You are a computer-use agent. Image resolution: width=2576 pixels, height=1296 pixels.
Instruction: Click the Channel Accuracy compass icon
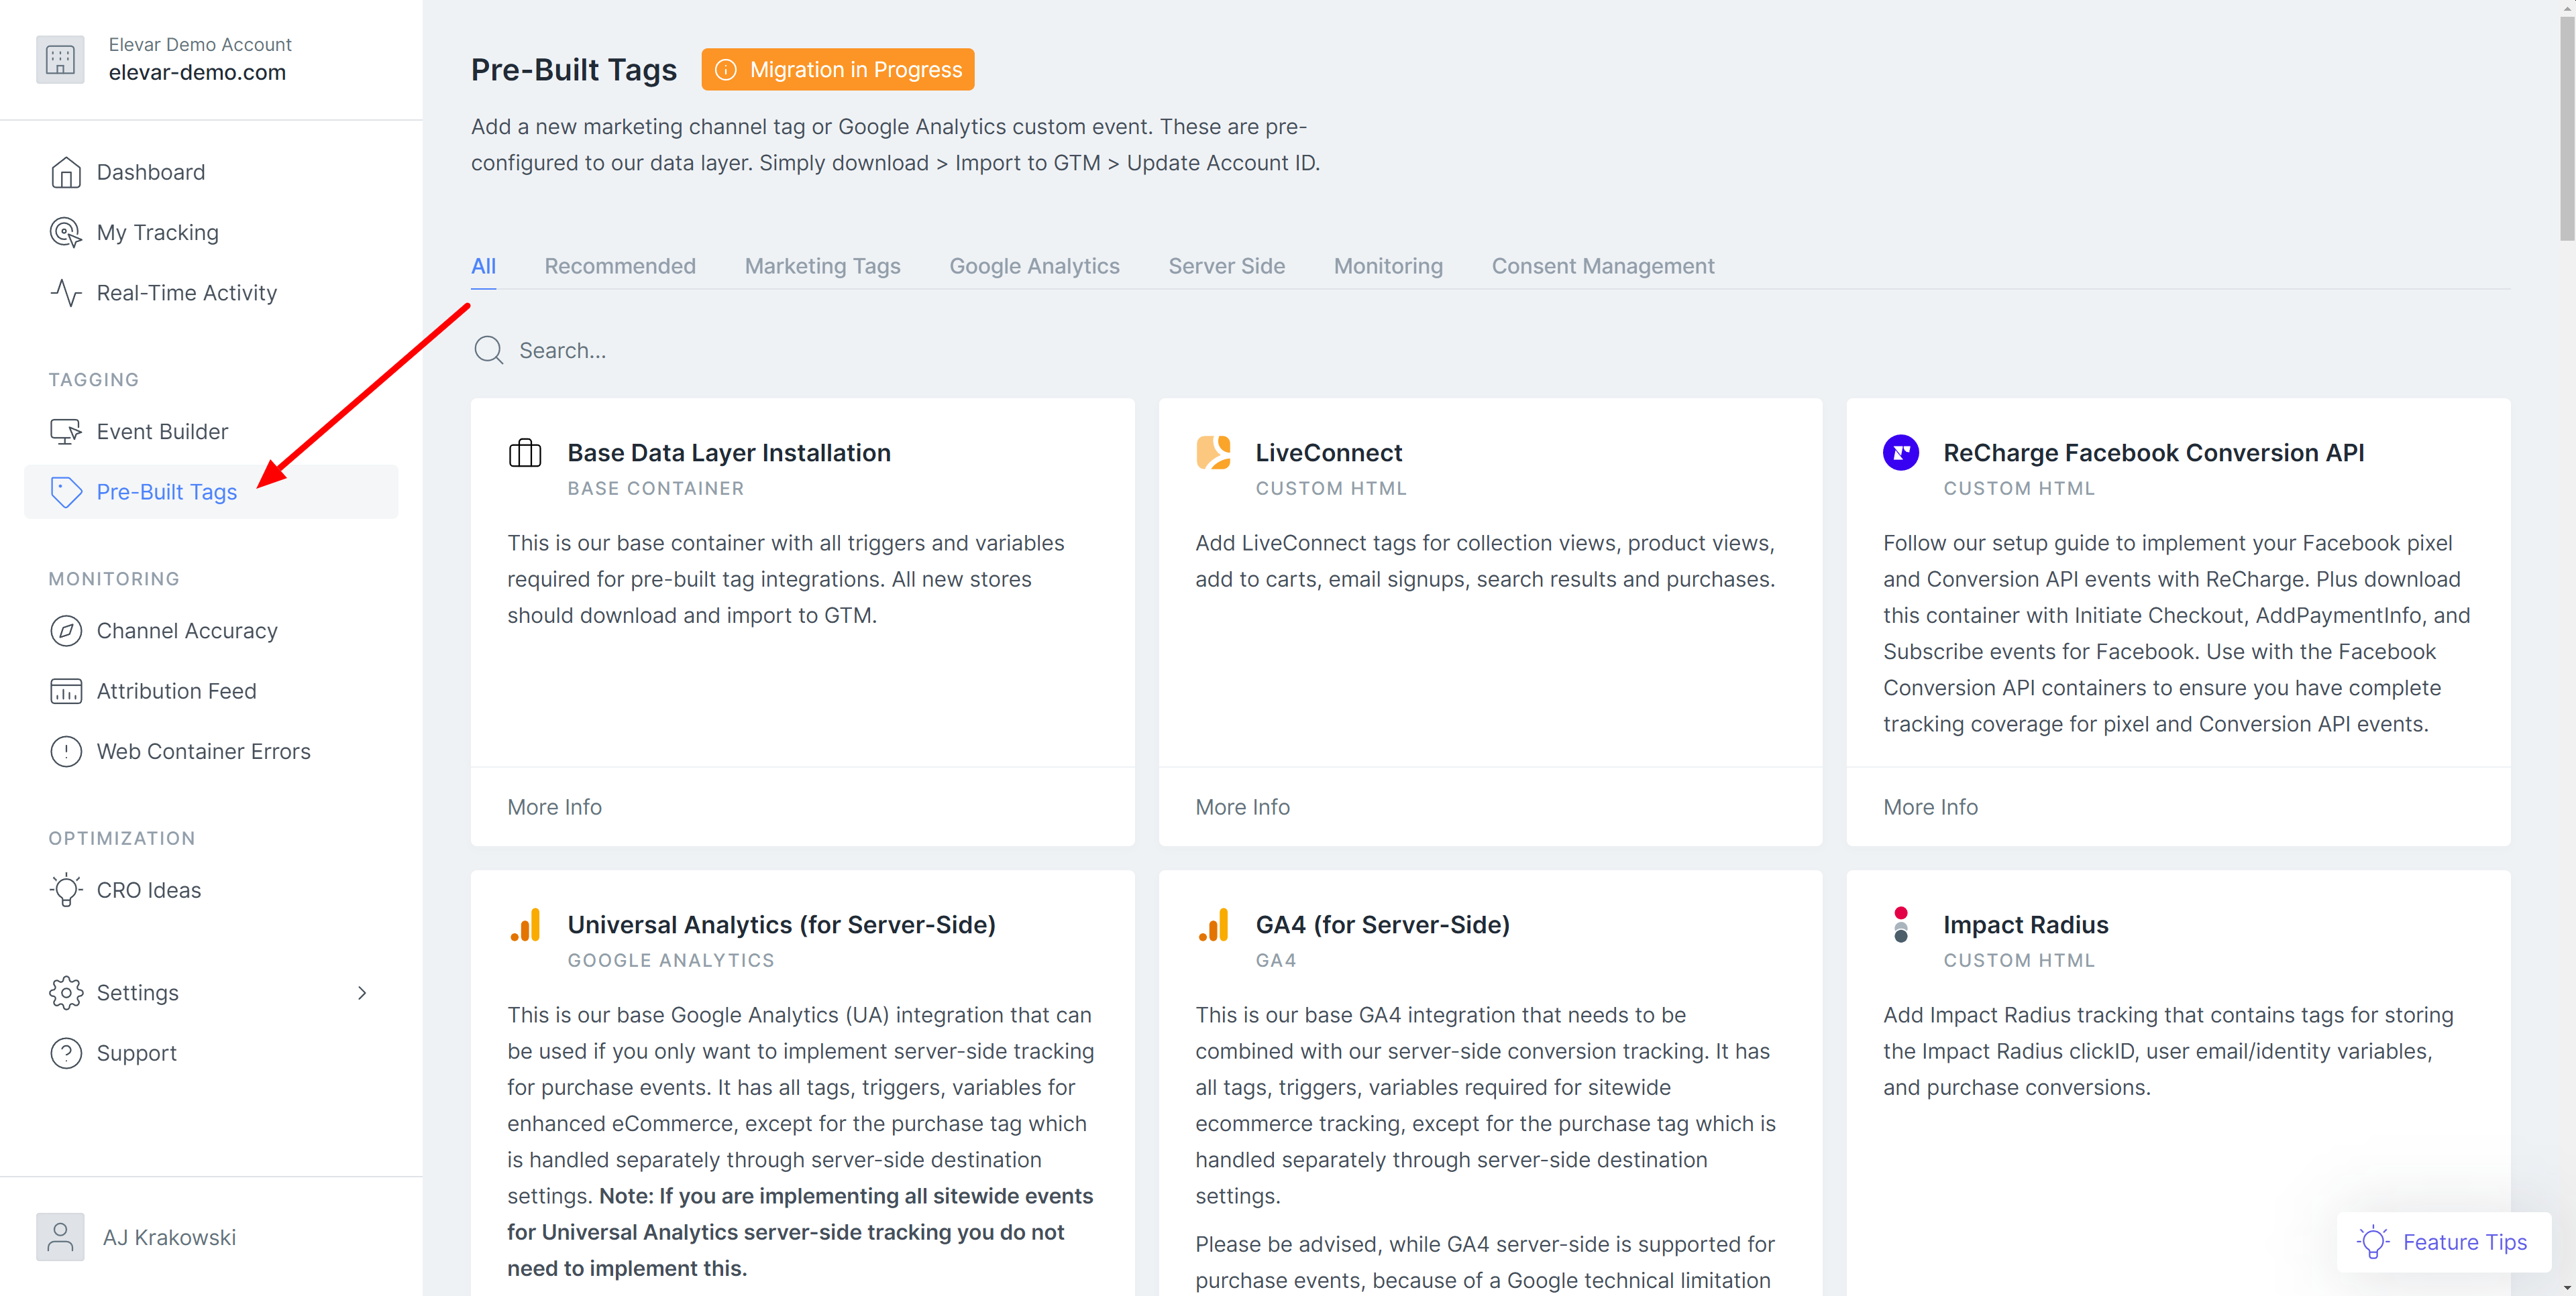66,630
